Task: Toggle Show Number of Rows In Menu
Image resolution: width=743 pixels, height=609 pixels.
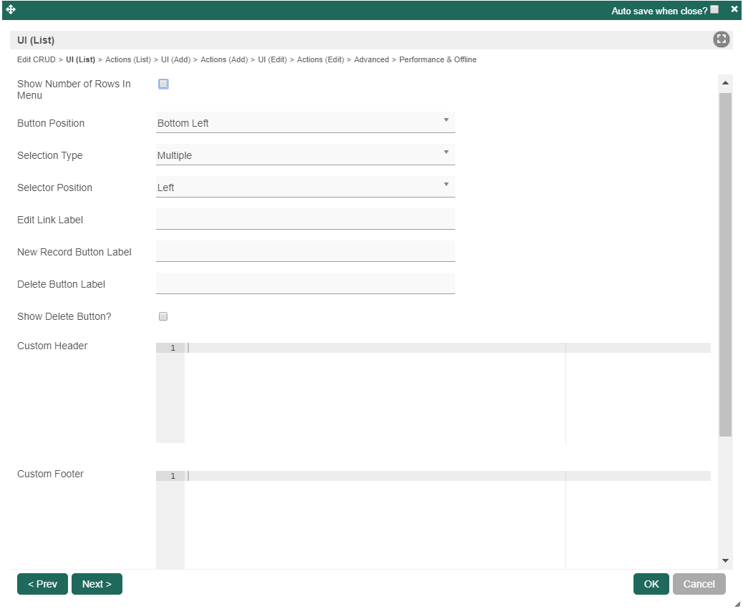Action: 163,84
